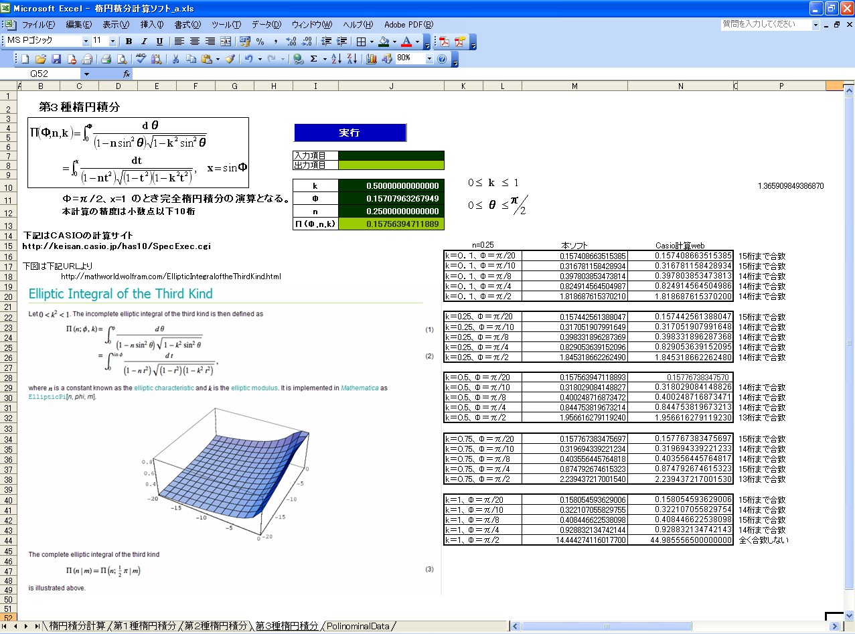This screenshot has width=855, height=634.
Task: Click the n input value cell 0.25000000000000
Action: (x=391, y=211)
